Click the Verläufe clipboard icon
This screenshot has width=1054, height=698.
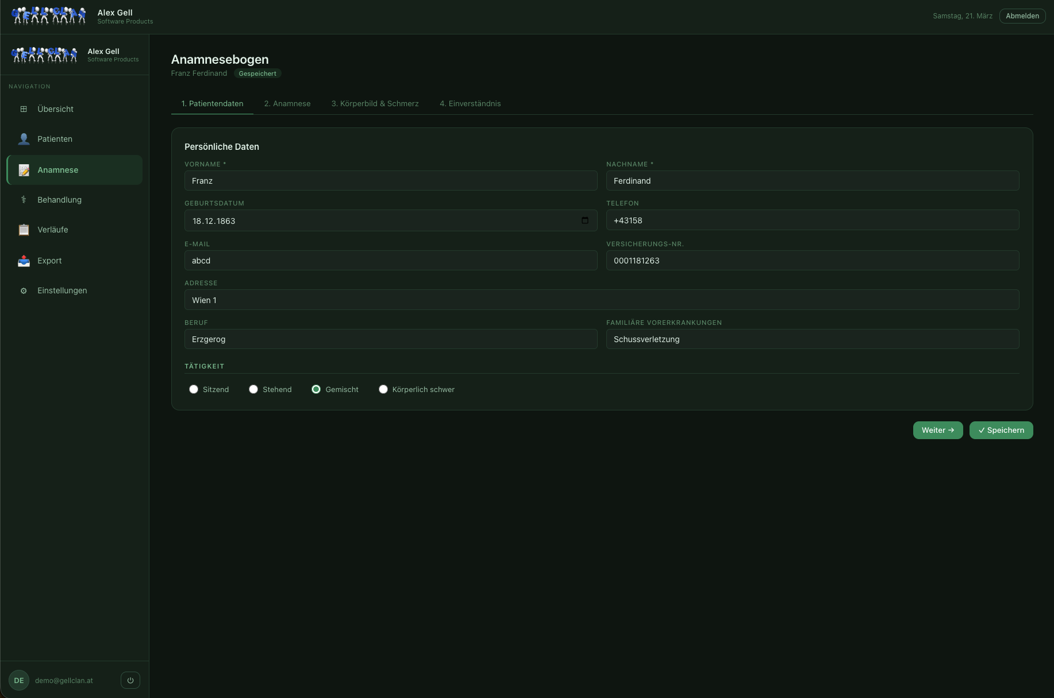click(24, 230)
